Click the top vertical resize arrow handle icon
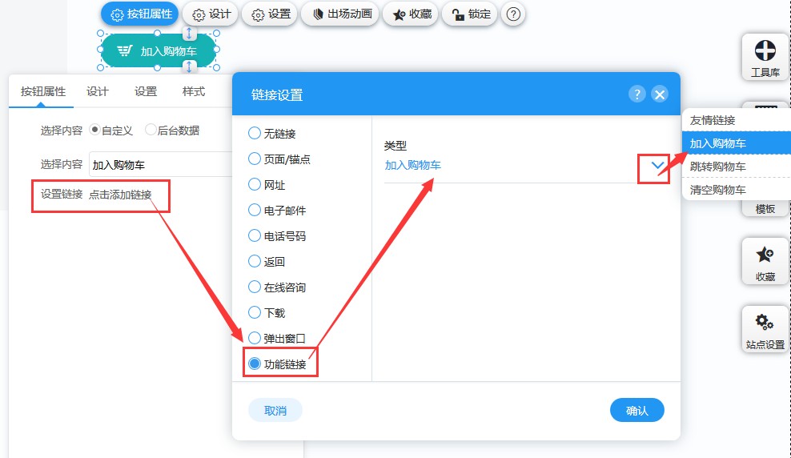The image size is (791, 458). [x=189, y=34]
